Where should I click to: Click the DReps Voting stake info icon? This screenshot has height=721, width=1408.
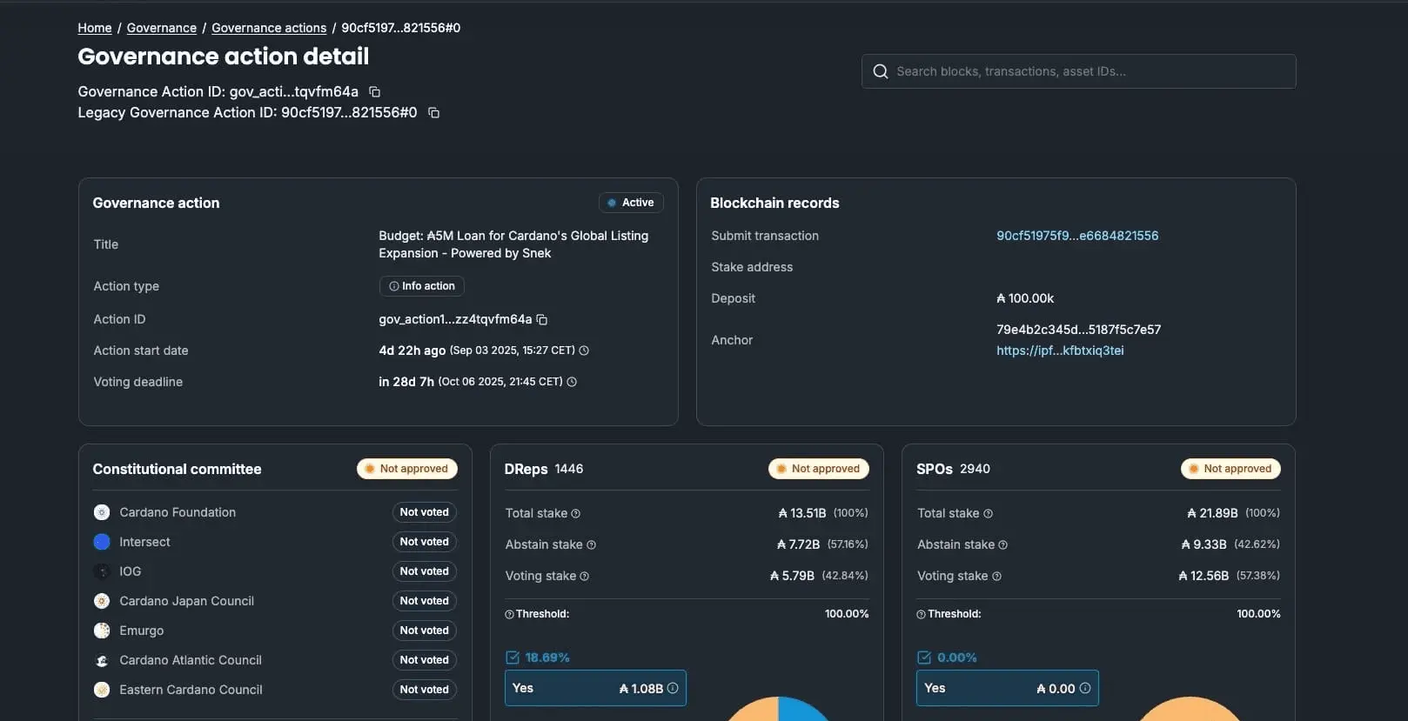(584, 576)
